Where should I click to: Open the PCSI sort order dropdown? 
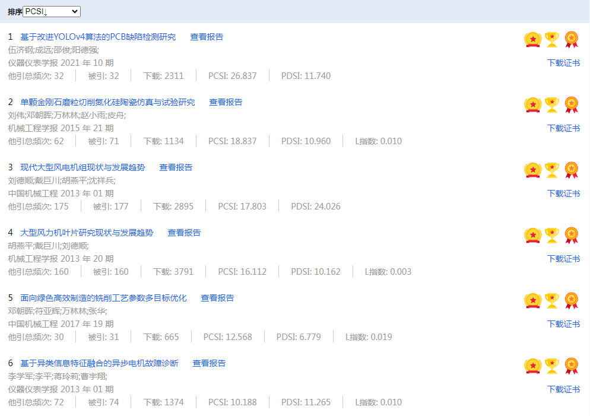point(52,12)
